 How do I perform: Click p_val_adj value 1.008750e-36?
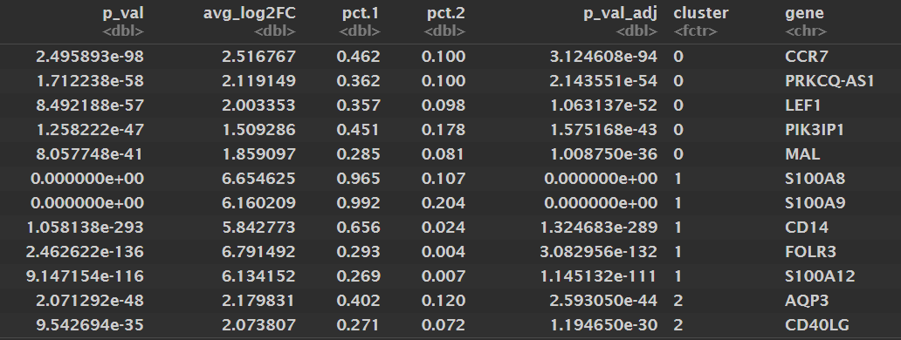pyautogui.click(x=603, y=154)
